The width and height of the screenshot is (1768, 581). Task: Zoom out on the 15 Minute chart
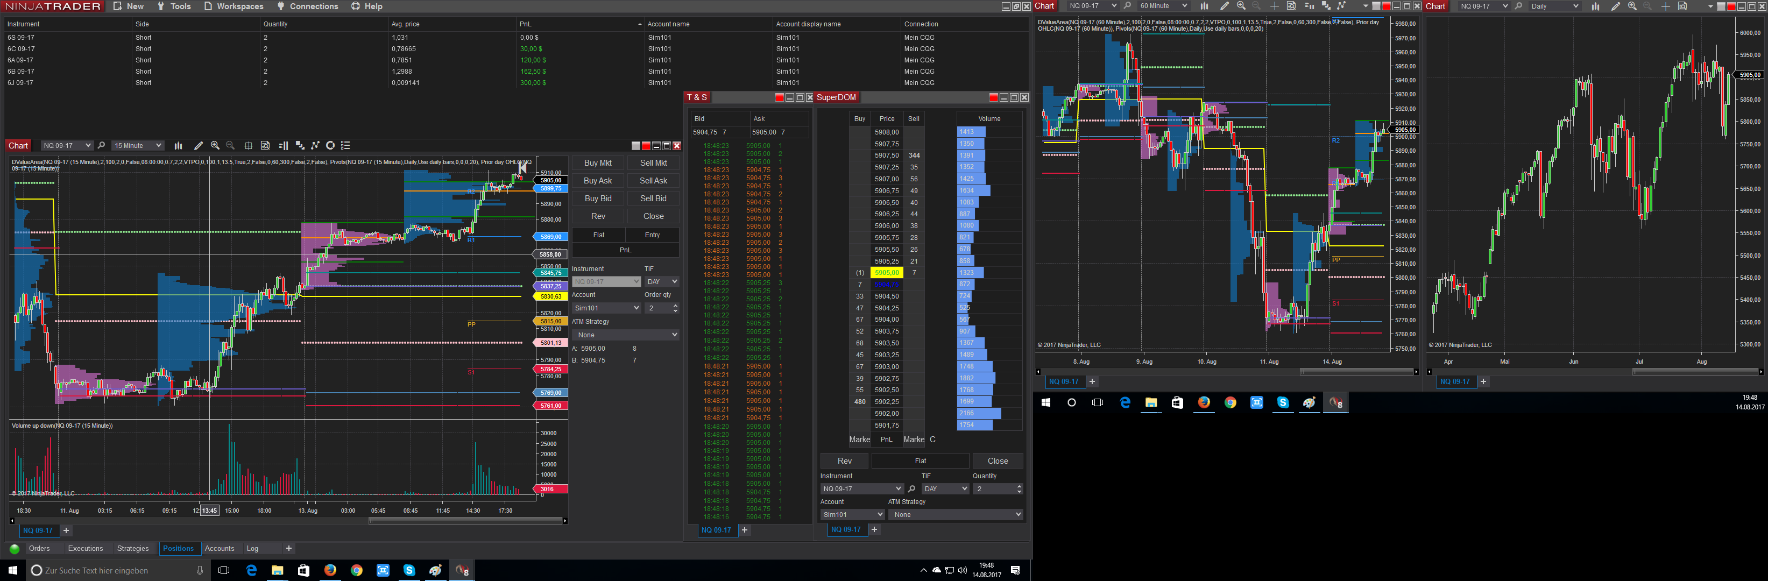[x=231, y=145]
